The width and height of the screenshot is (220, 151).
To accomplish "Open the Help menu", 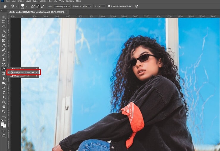I will point(78,1).
